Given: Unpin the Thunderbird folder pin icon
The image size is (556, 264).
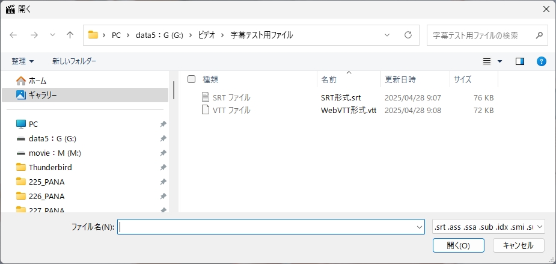Looking at the screenshot, I should coord(163,168).
